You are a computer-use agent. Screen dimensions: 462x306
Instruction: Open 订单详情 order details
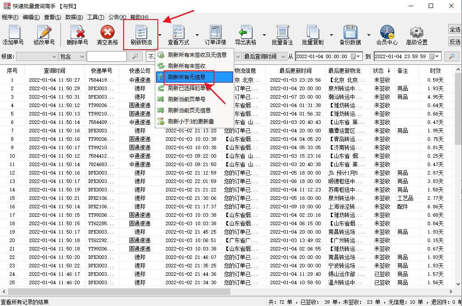click(x=216, y=35)
